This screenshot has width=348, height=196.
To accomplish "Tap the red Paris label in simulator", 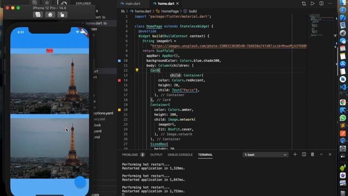I will tap(49, 51).
